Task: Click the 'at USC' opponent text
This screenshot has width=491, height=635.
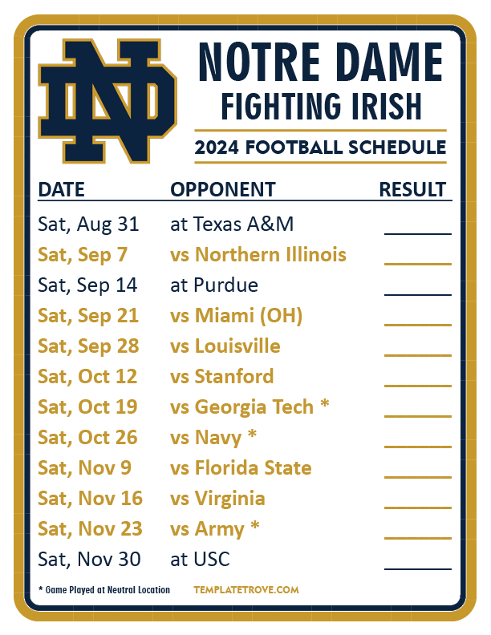Action: [201, 560]
